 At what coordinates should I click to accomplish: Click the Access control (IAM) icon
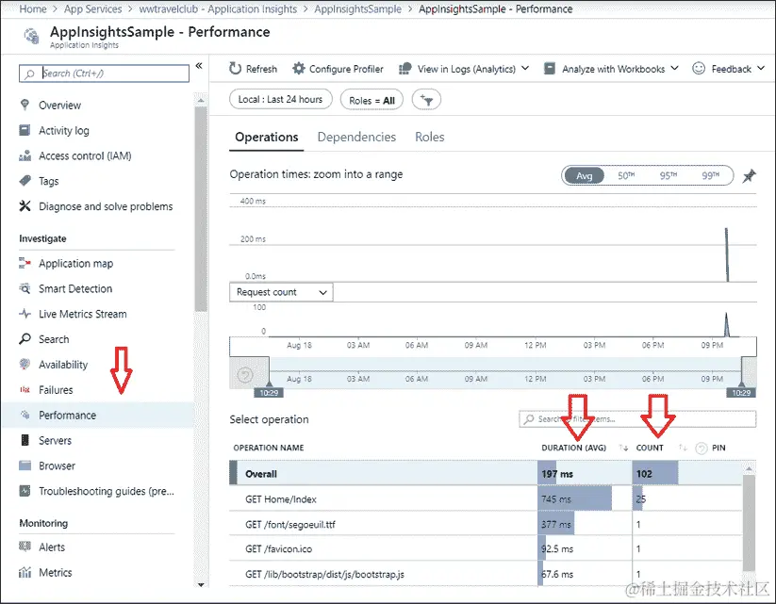(x=25, y=155)
